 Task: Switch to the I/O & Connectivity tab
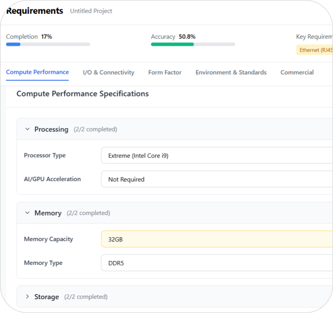point(108,73)
